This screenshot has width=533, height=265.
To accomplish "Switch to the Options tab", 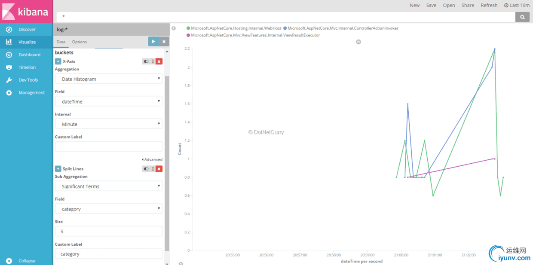I will 79,42.
